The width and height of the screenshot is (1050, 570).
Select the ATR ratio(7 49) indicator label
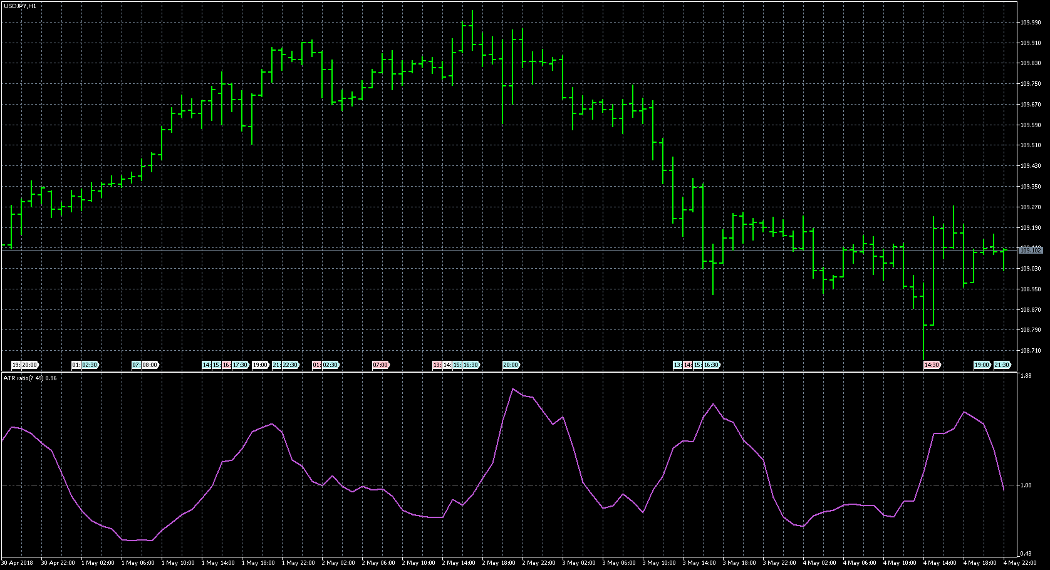(30, 378)
